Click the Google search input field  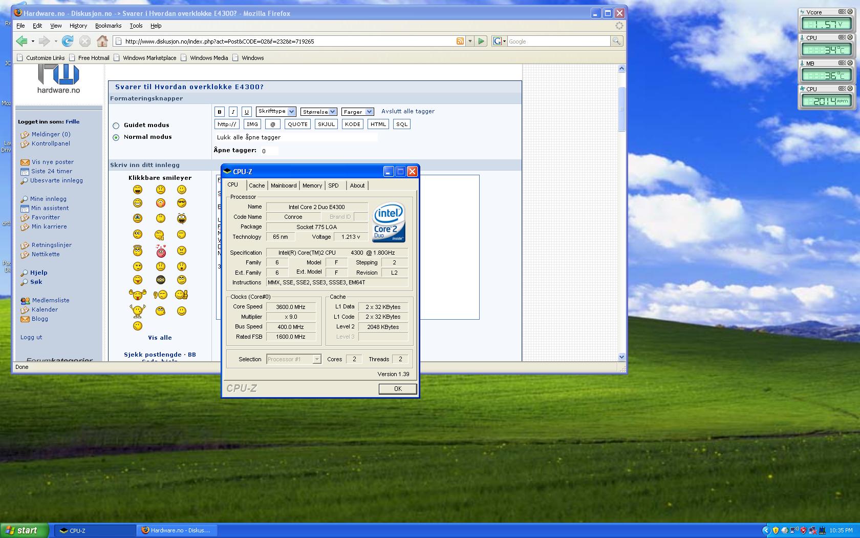559,41
